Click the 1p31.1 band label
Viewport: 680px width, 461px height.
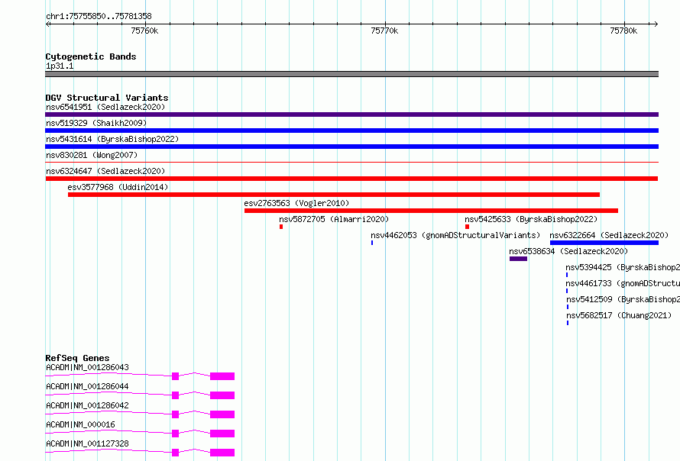click(60, 66)
